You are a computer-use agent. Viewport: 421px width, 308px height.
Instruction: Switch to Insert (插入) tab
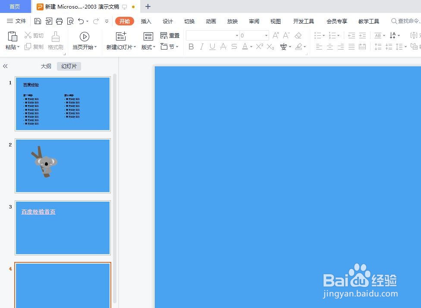coord(146,21)
